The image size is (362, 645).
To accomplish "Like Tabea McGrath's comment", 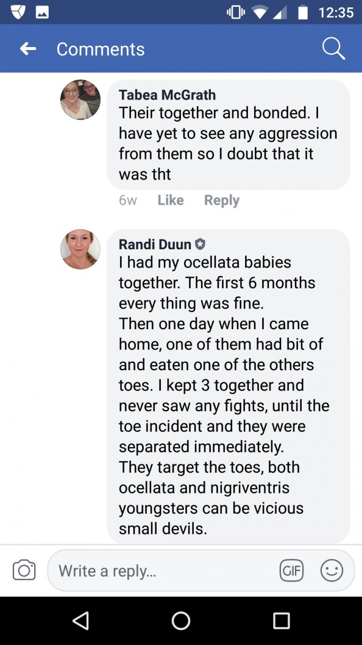I will point(170,200).
